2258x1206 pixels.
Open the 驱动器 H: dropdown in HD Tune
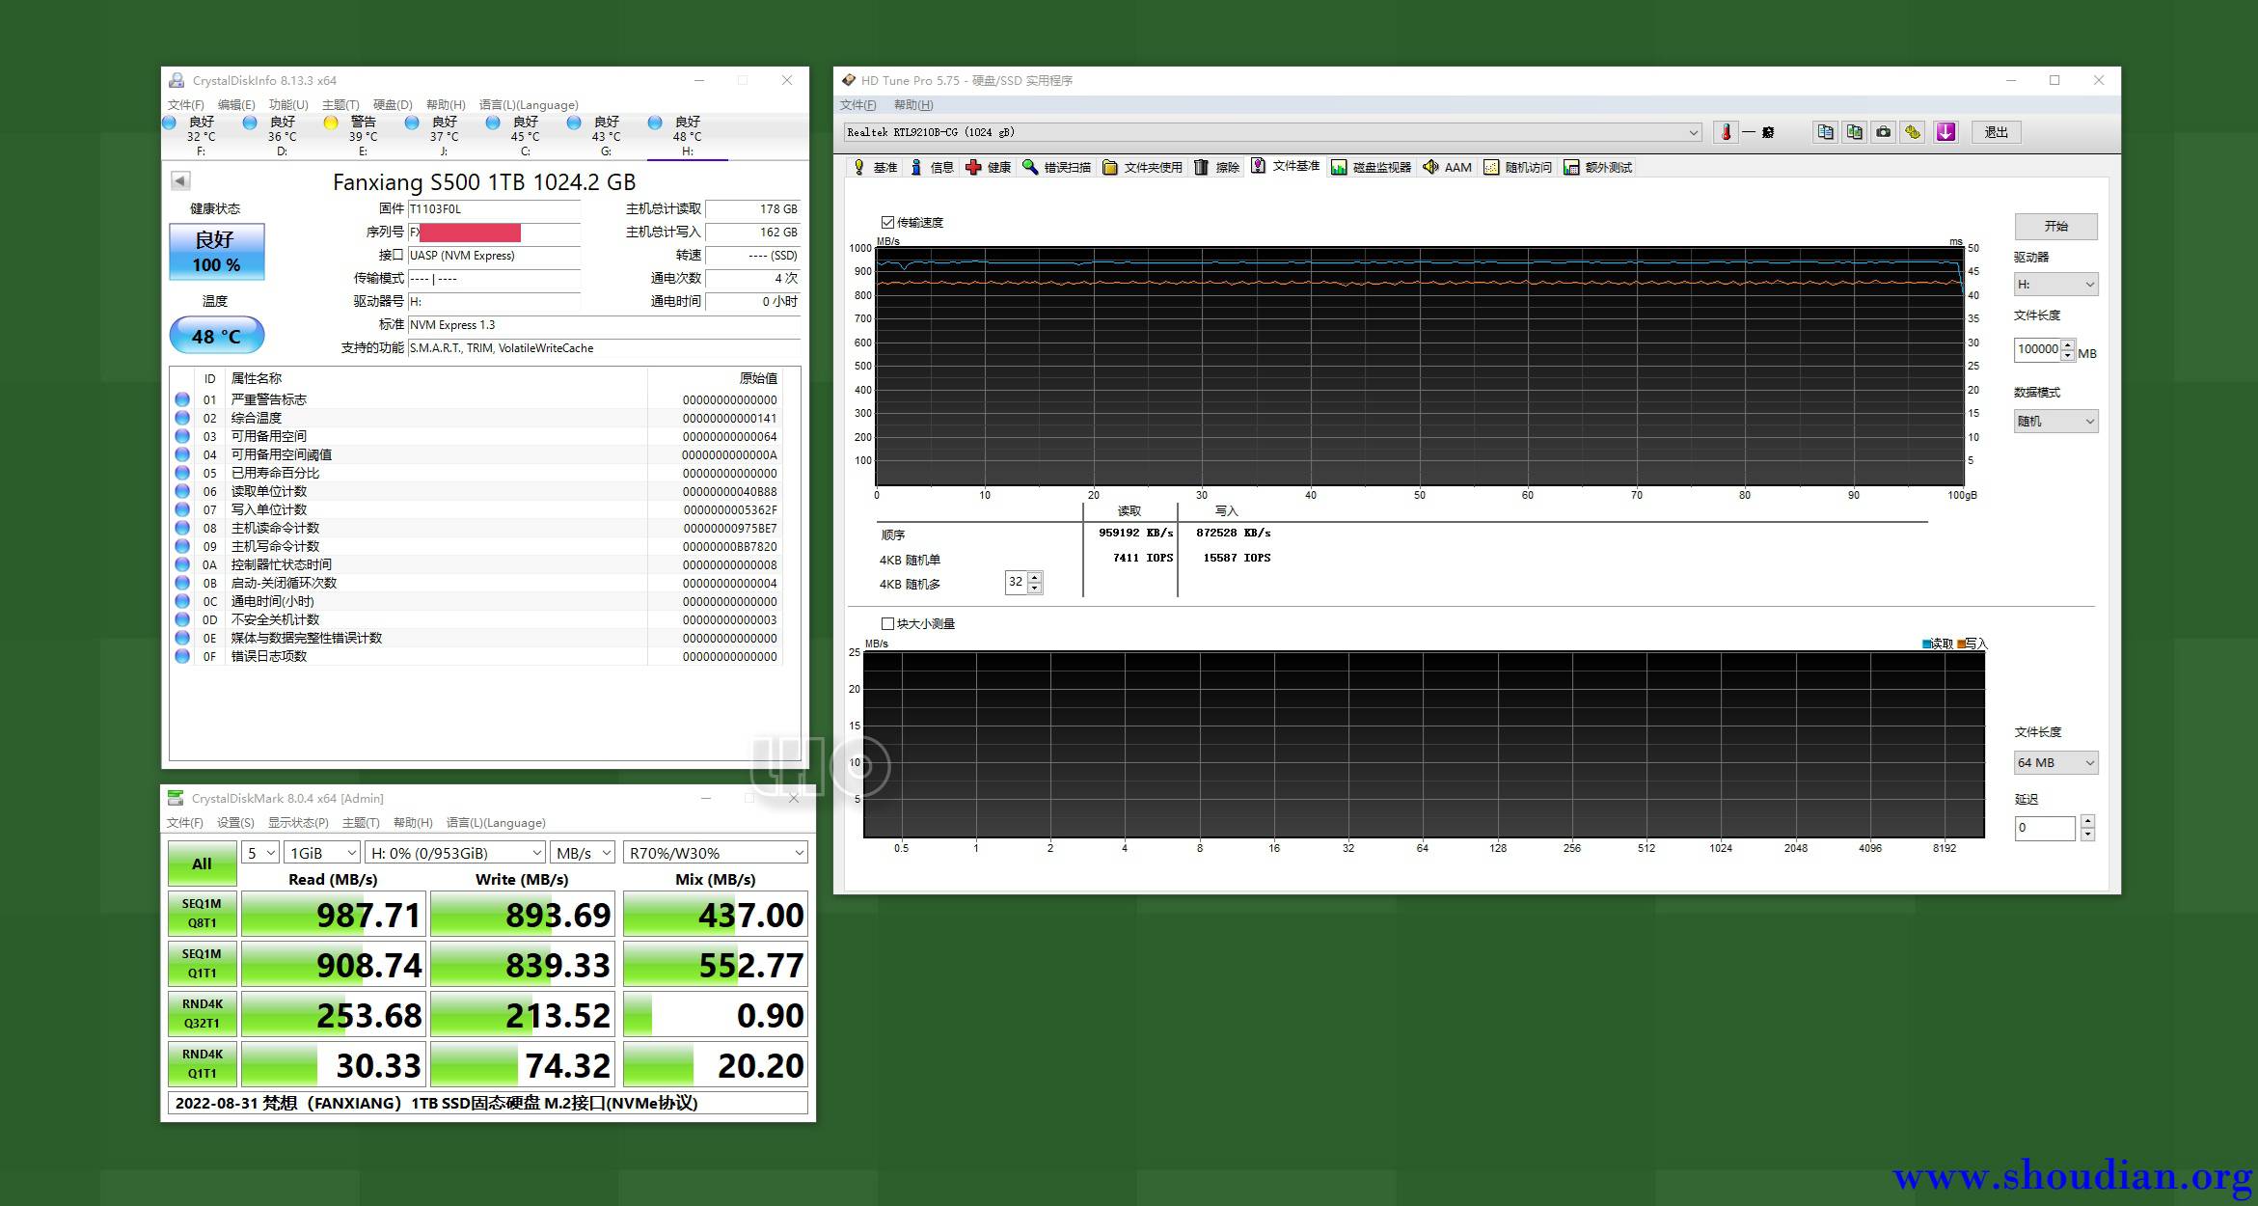point(2055,285)
